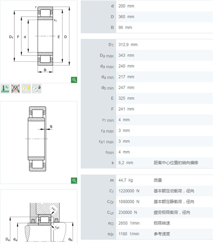Click the ra1 max row label

[x=106, y=142]
